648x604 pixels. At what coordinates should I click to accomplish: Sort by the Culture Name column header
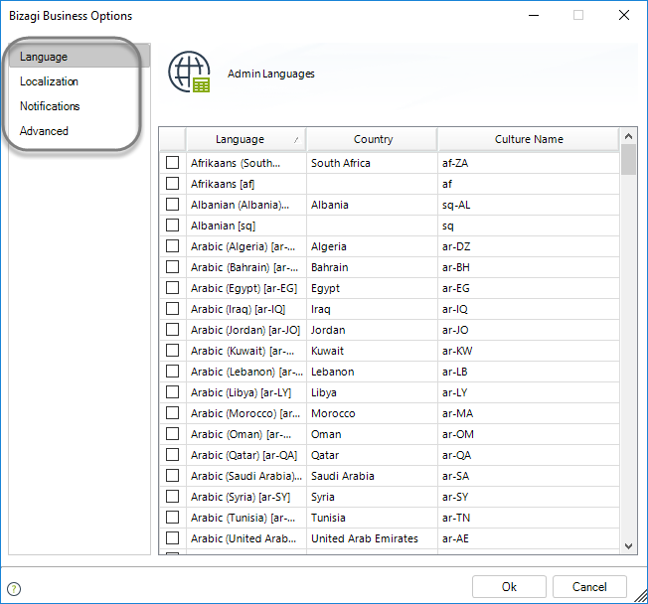[x=529, y=140]
